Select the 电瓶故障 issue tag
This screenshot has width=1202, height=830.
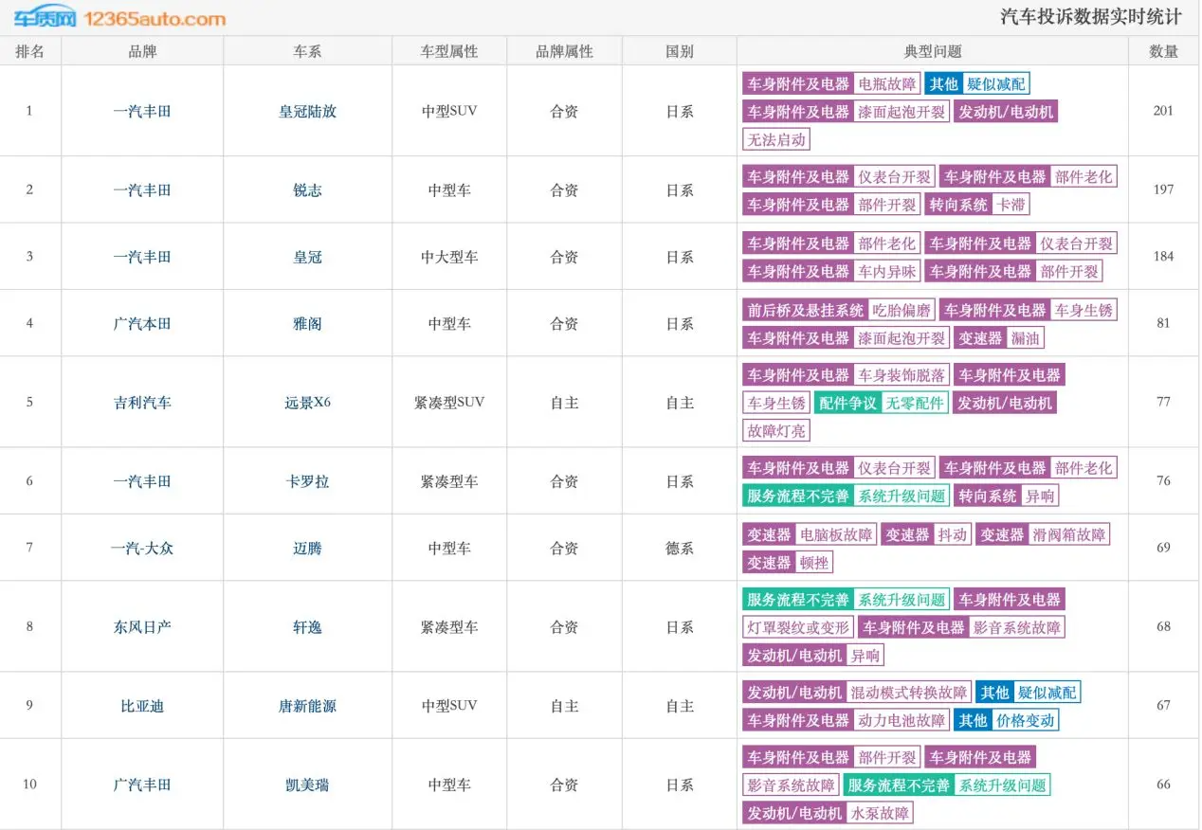pos(887,83)
